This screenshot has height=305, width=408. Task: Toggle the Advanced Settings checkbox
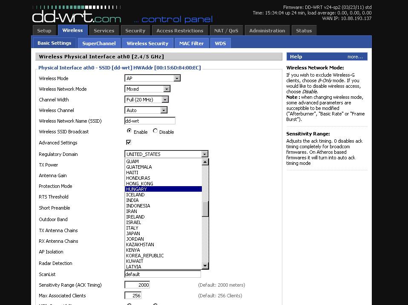[x=129, y=142]
